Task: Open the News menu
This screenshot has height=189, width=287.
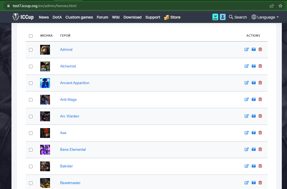Action: click(x=44, y=17)
